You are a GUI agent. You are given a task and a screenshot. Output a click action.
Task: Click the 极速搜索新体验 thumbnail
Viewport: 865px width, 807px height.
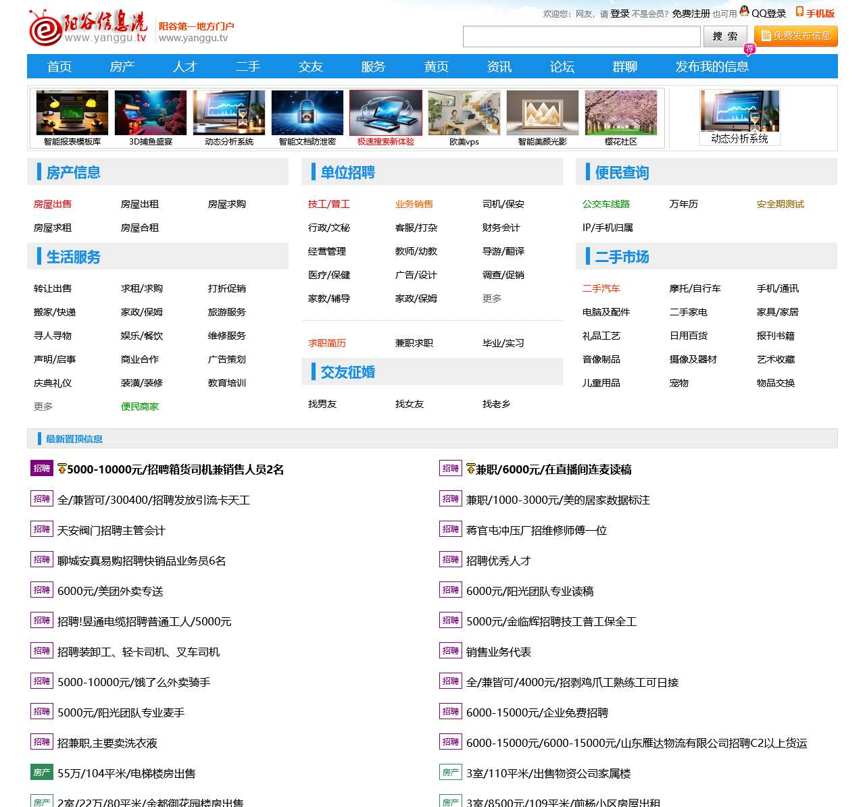click(x=386, y=113)
